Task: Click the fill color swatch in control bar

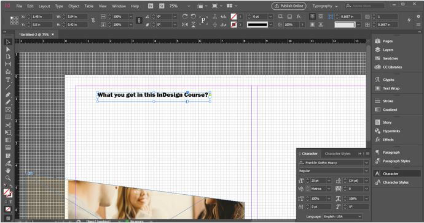Action: pos(234,17)
